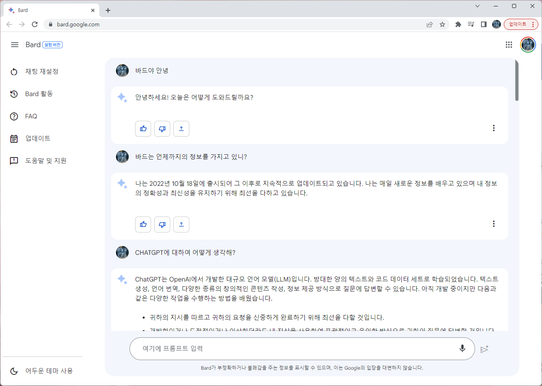Click the share page icon in address bar
542x386 pixels.
[430, 24]
